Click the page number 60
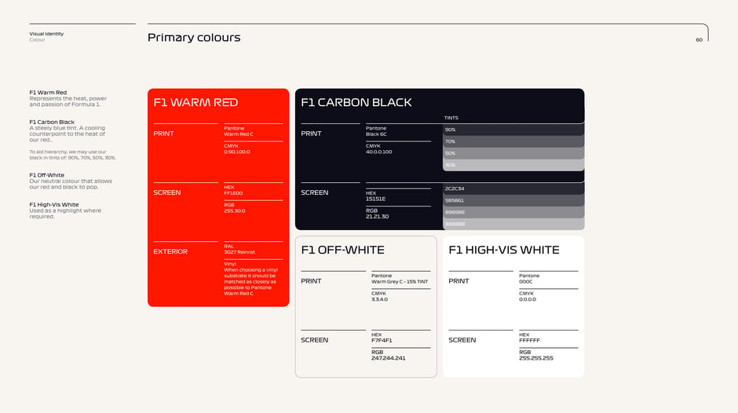 [x=699, y=39]
